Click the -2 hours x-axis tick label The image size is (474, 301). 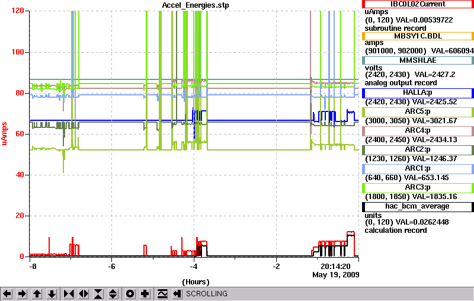[x=276, y=267]
